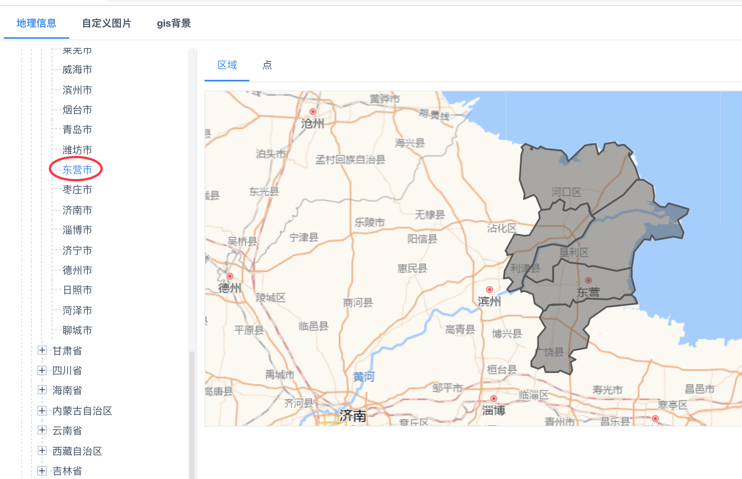
Task: Select the 内蒙古自治区 label
Action: pos(82,411)
